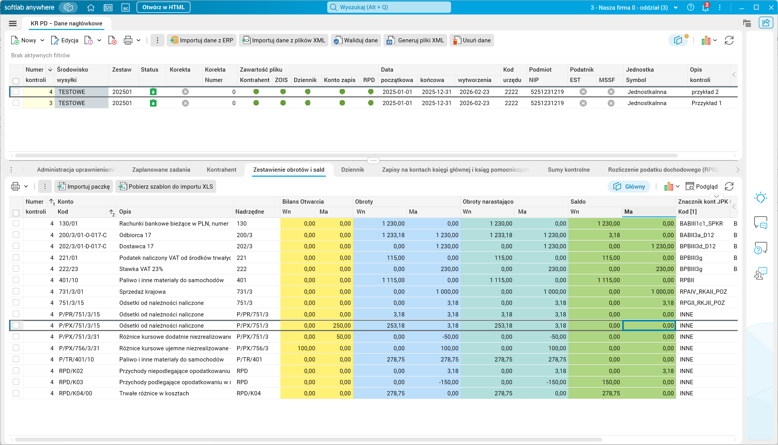Toggle select-all checkbox in header grid
Viewport: 778px width, 445px height.
point(16,81)
